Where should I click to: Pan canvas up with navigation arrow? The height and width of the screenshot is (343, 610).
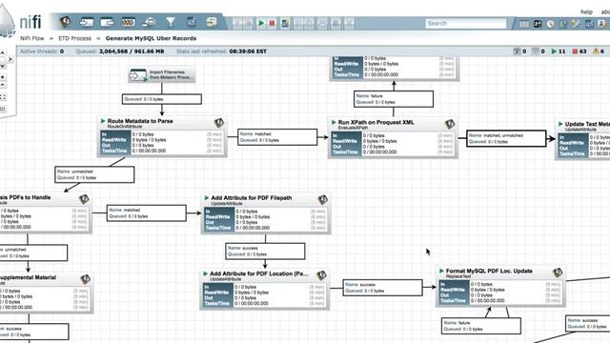[2, 52]
